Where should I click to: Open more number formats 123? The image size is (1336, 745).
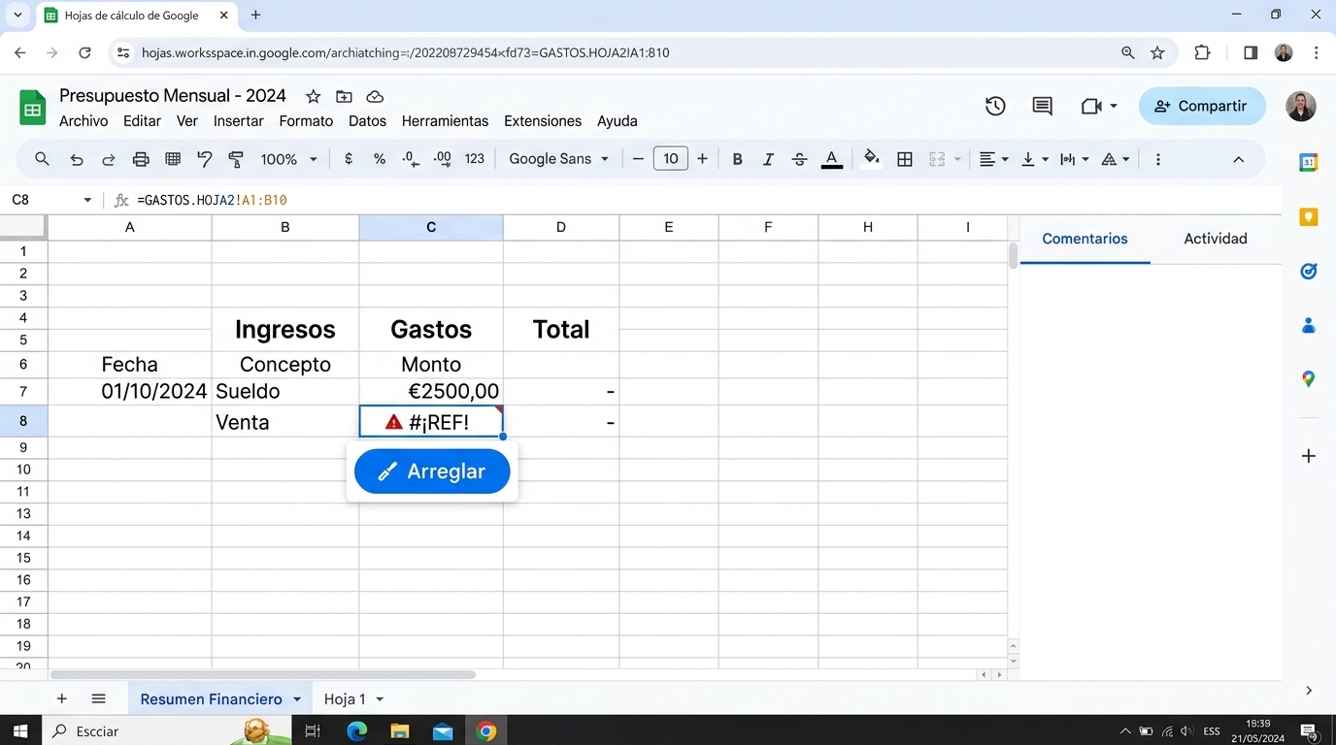click(475, 159)
